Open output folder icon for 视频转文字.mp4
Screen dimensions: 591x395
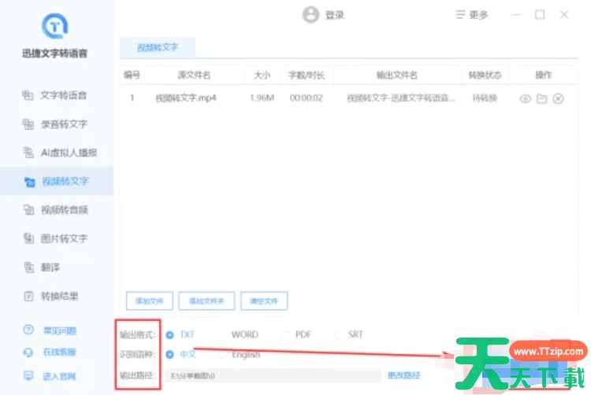pos(541,98)
